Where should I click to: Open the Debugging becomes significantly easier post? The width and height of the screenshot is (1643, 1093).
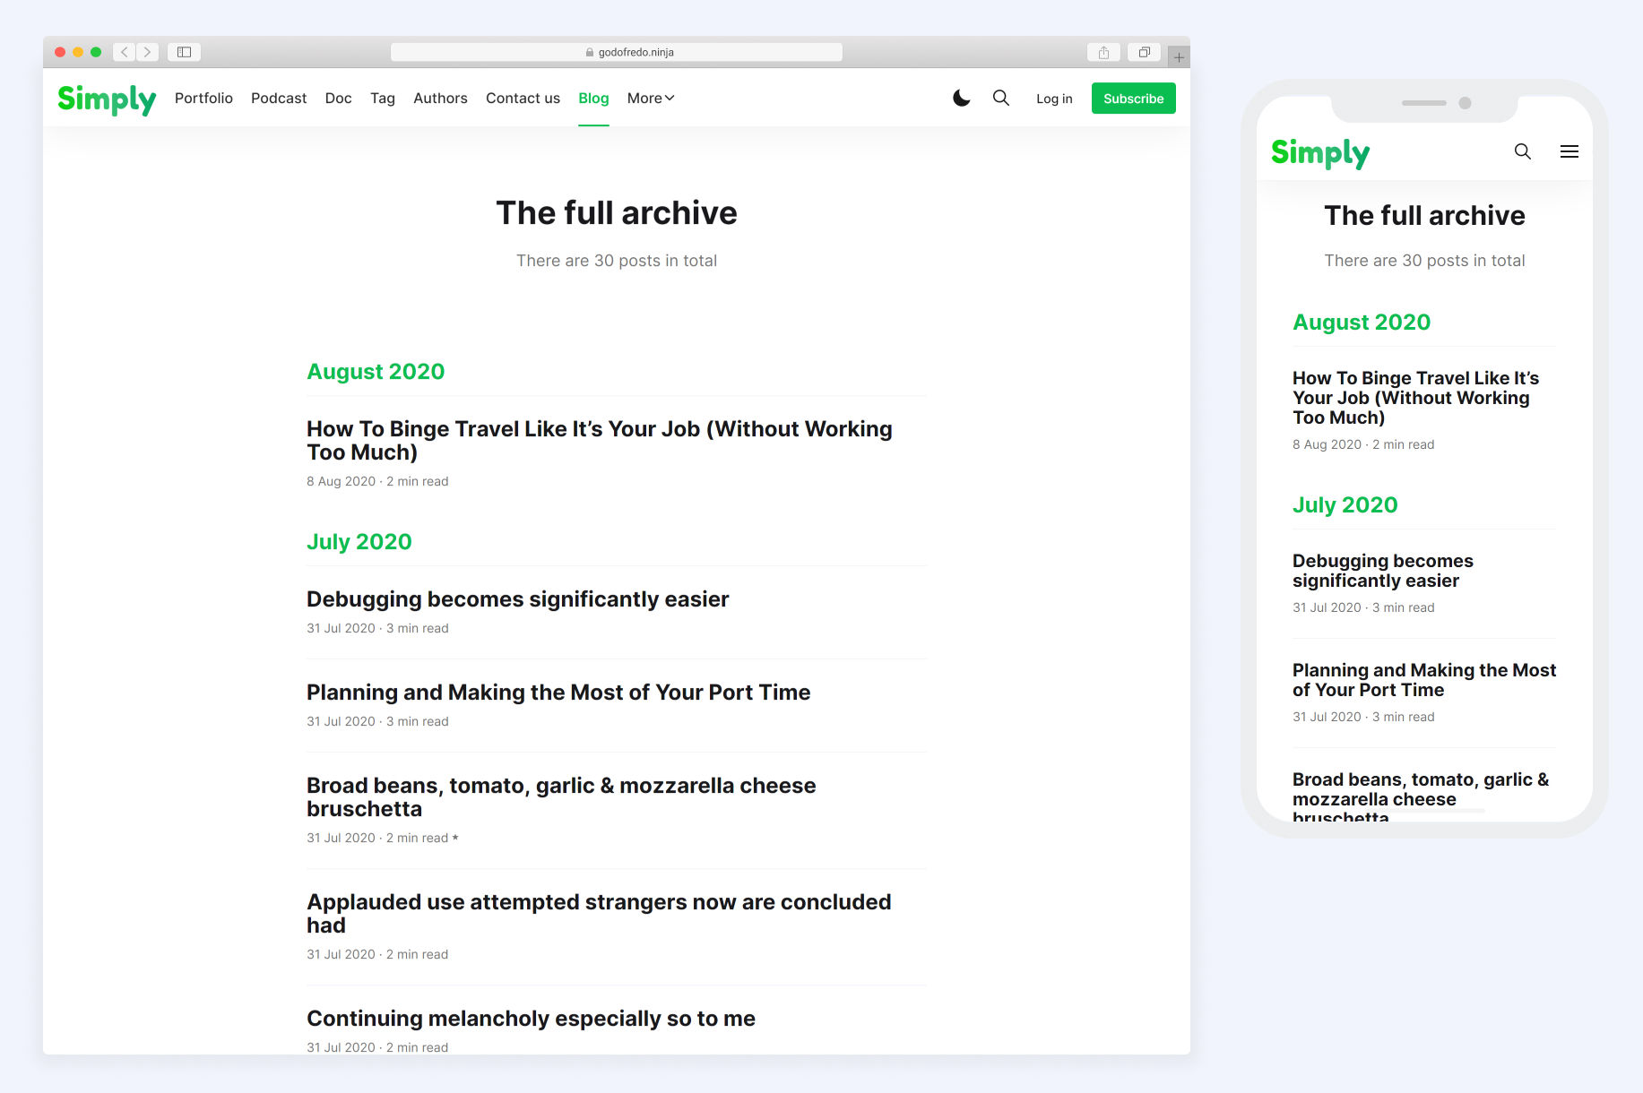tap(517, 599)
